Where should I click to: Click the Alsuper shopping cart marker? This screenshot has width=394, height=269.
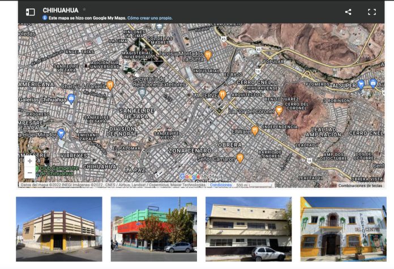click(x=361, y=84)
